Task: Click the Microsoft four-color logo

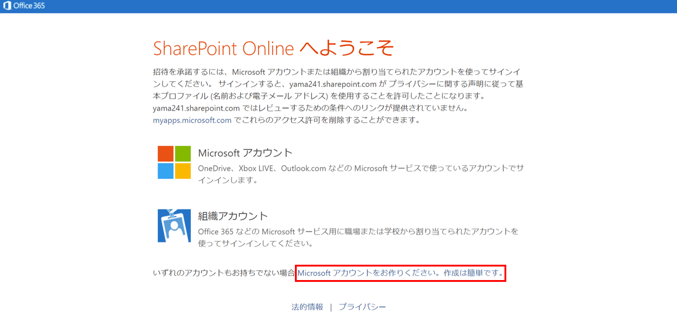Action: point(174,162)
